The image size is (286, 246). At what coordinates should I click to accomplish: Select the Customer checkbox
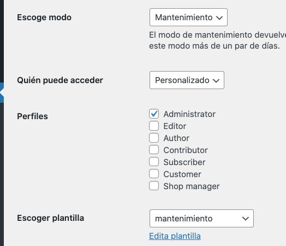(x=154, y=174)
